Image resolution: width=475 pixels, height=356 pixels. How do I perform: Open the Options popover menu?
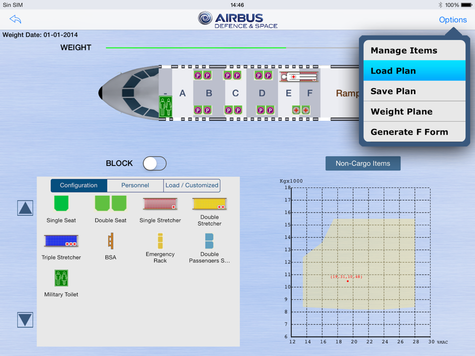click(453, 19)
